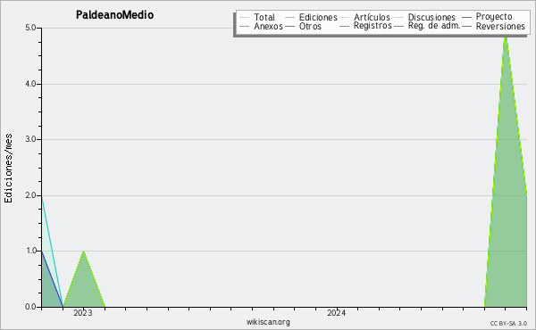Click the dark blue Registros line at chart start
The width and height of the screenshot is (536, 330).
52,278
